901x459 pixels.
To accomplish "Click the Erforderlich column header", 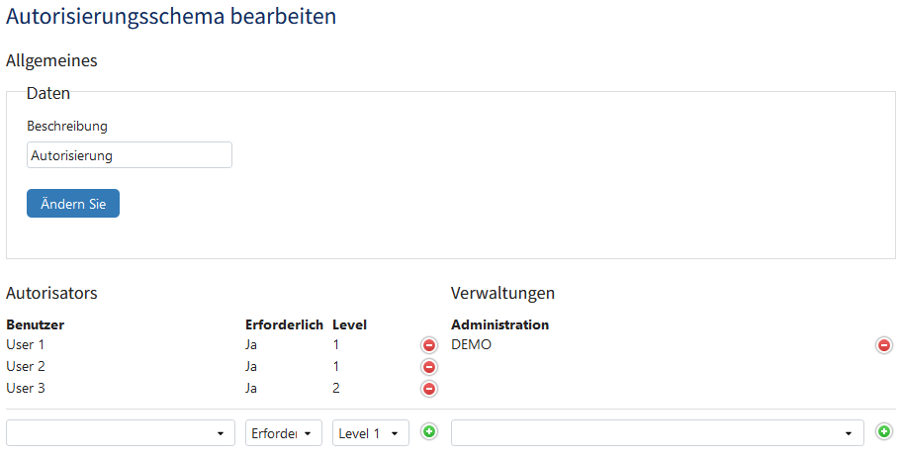I will [x=284, y=324].
